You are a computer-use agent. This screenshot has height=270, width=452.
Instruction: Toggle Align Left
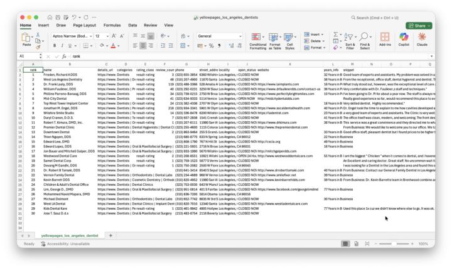[x=135, y=46]
